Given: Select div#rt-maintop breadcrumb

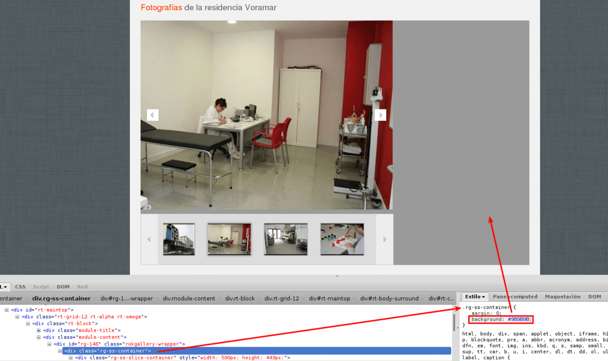Looking at the screenshot, I should pyautogui.click(x=329, y=298).
